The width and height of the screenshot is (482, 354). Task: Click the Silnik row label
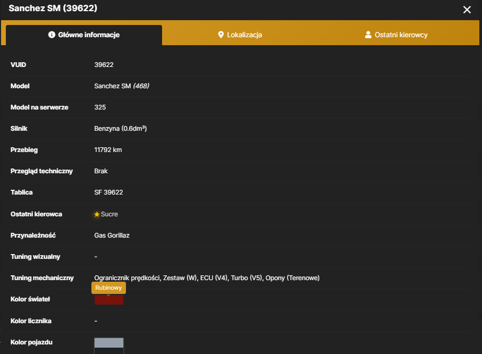[19, 129]
